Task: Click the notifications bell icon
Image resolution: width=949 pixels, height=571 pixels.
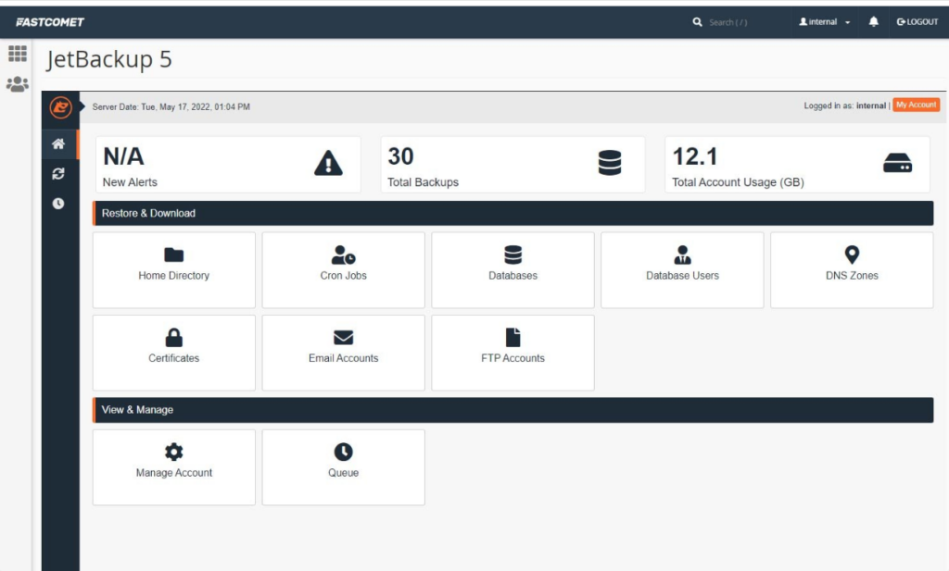Action: pyautogui.click(x=873, y=22)
